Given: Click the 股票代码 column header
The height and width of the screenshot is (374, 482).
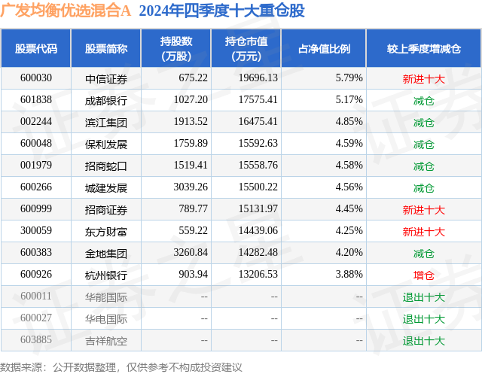Looking at the screenshot, I should tap(36, 48).
